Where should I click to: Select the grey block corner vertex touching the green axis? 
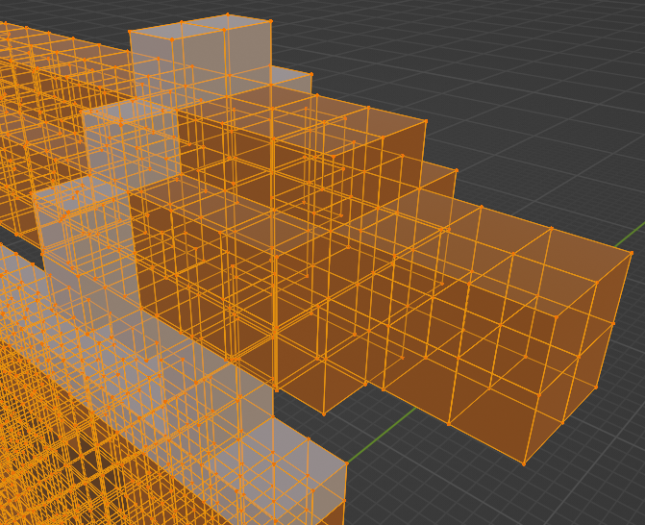coord(347,463)
